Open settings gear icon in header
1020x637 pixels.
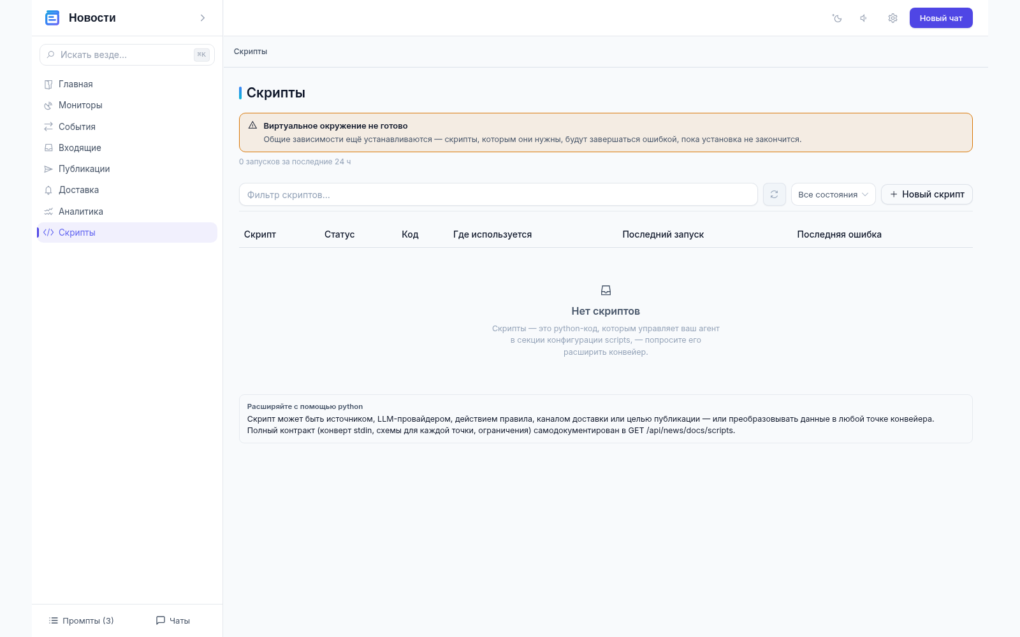click(x=892, y=18)
